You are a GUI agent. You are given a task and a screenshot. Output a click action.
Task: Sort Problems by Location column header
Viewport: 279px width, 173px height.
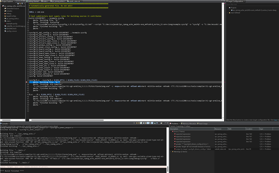click(x=252, y=129)
